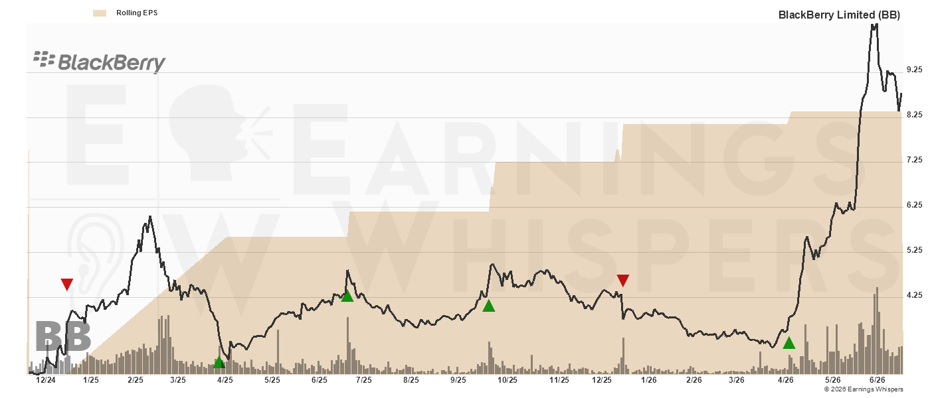Click the 4/26 date axis label
The height and width of the screenshot is (398, 930).
[x=786, y=380]
